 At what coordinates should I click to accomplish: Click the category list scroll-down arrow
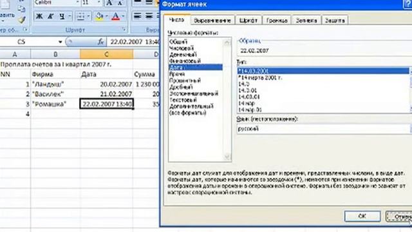pyautogui.click(x=227, y=157)
